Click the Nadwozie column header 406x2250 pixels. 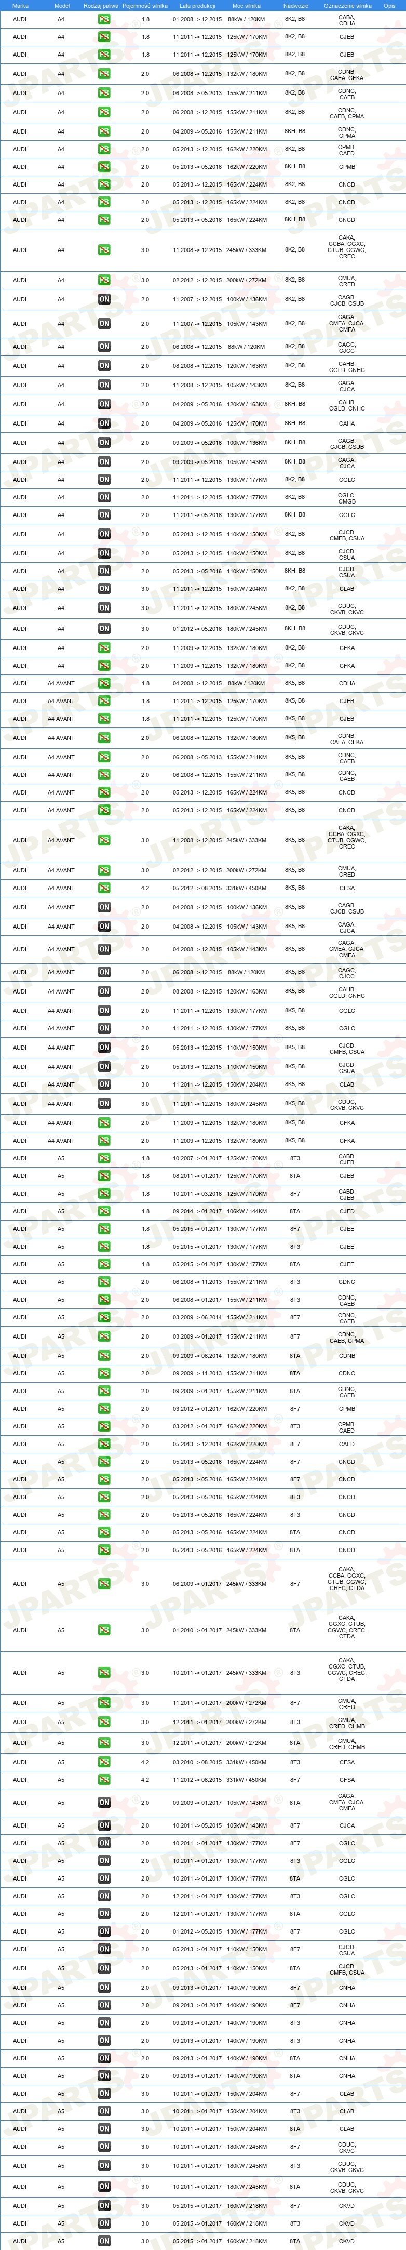point(295,5)
